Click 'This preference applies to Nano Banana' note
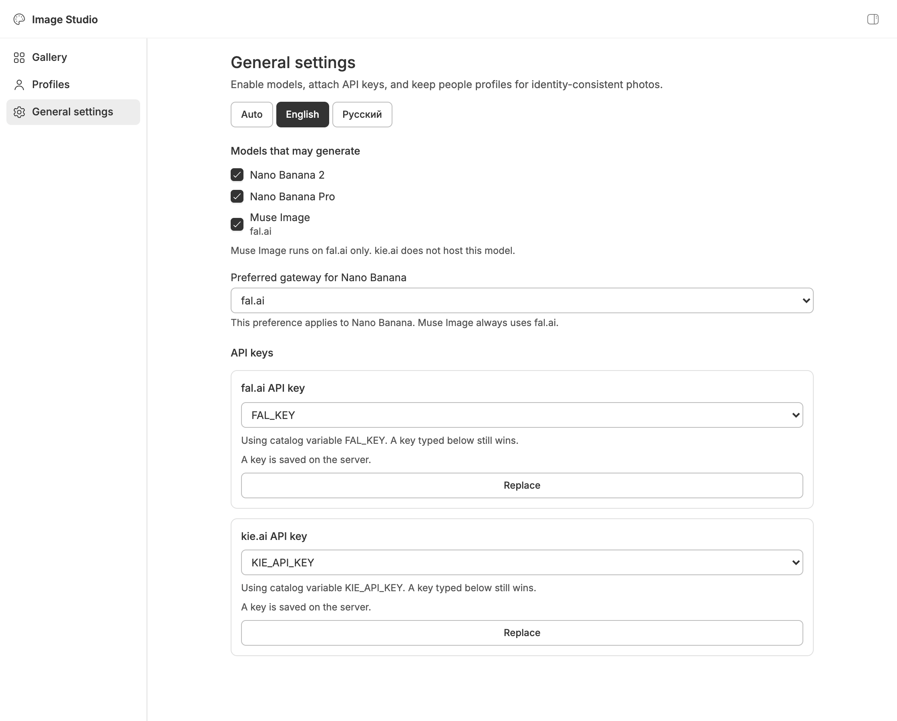Image resolution: width=897 pixels, height=721 pixels. (x=394, y=322)
